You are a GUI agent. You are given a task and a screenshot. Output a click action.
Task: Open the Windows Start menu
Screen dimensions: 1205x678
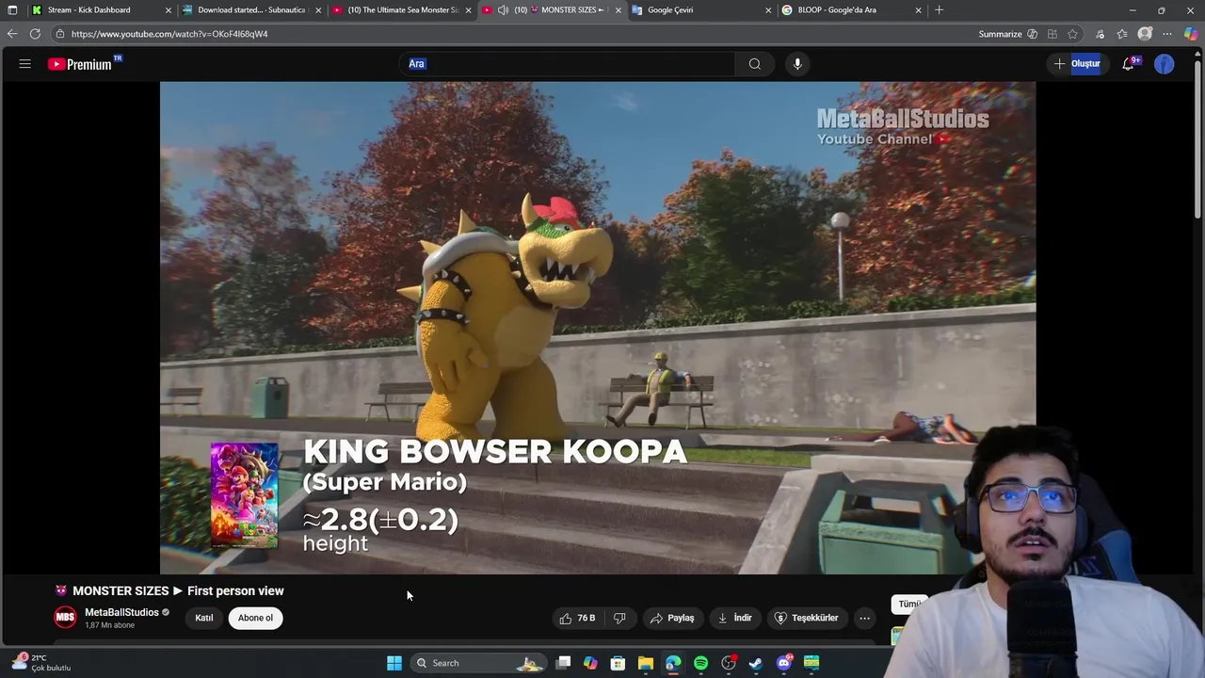[394, 663]
